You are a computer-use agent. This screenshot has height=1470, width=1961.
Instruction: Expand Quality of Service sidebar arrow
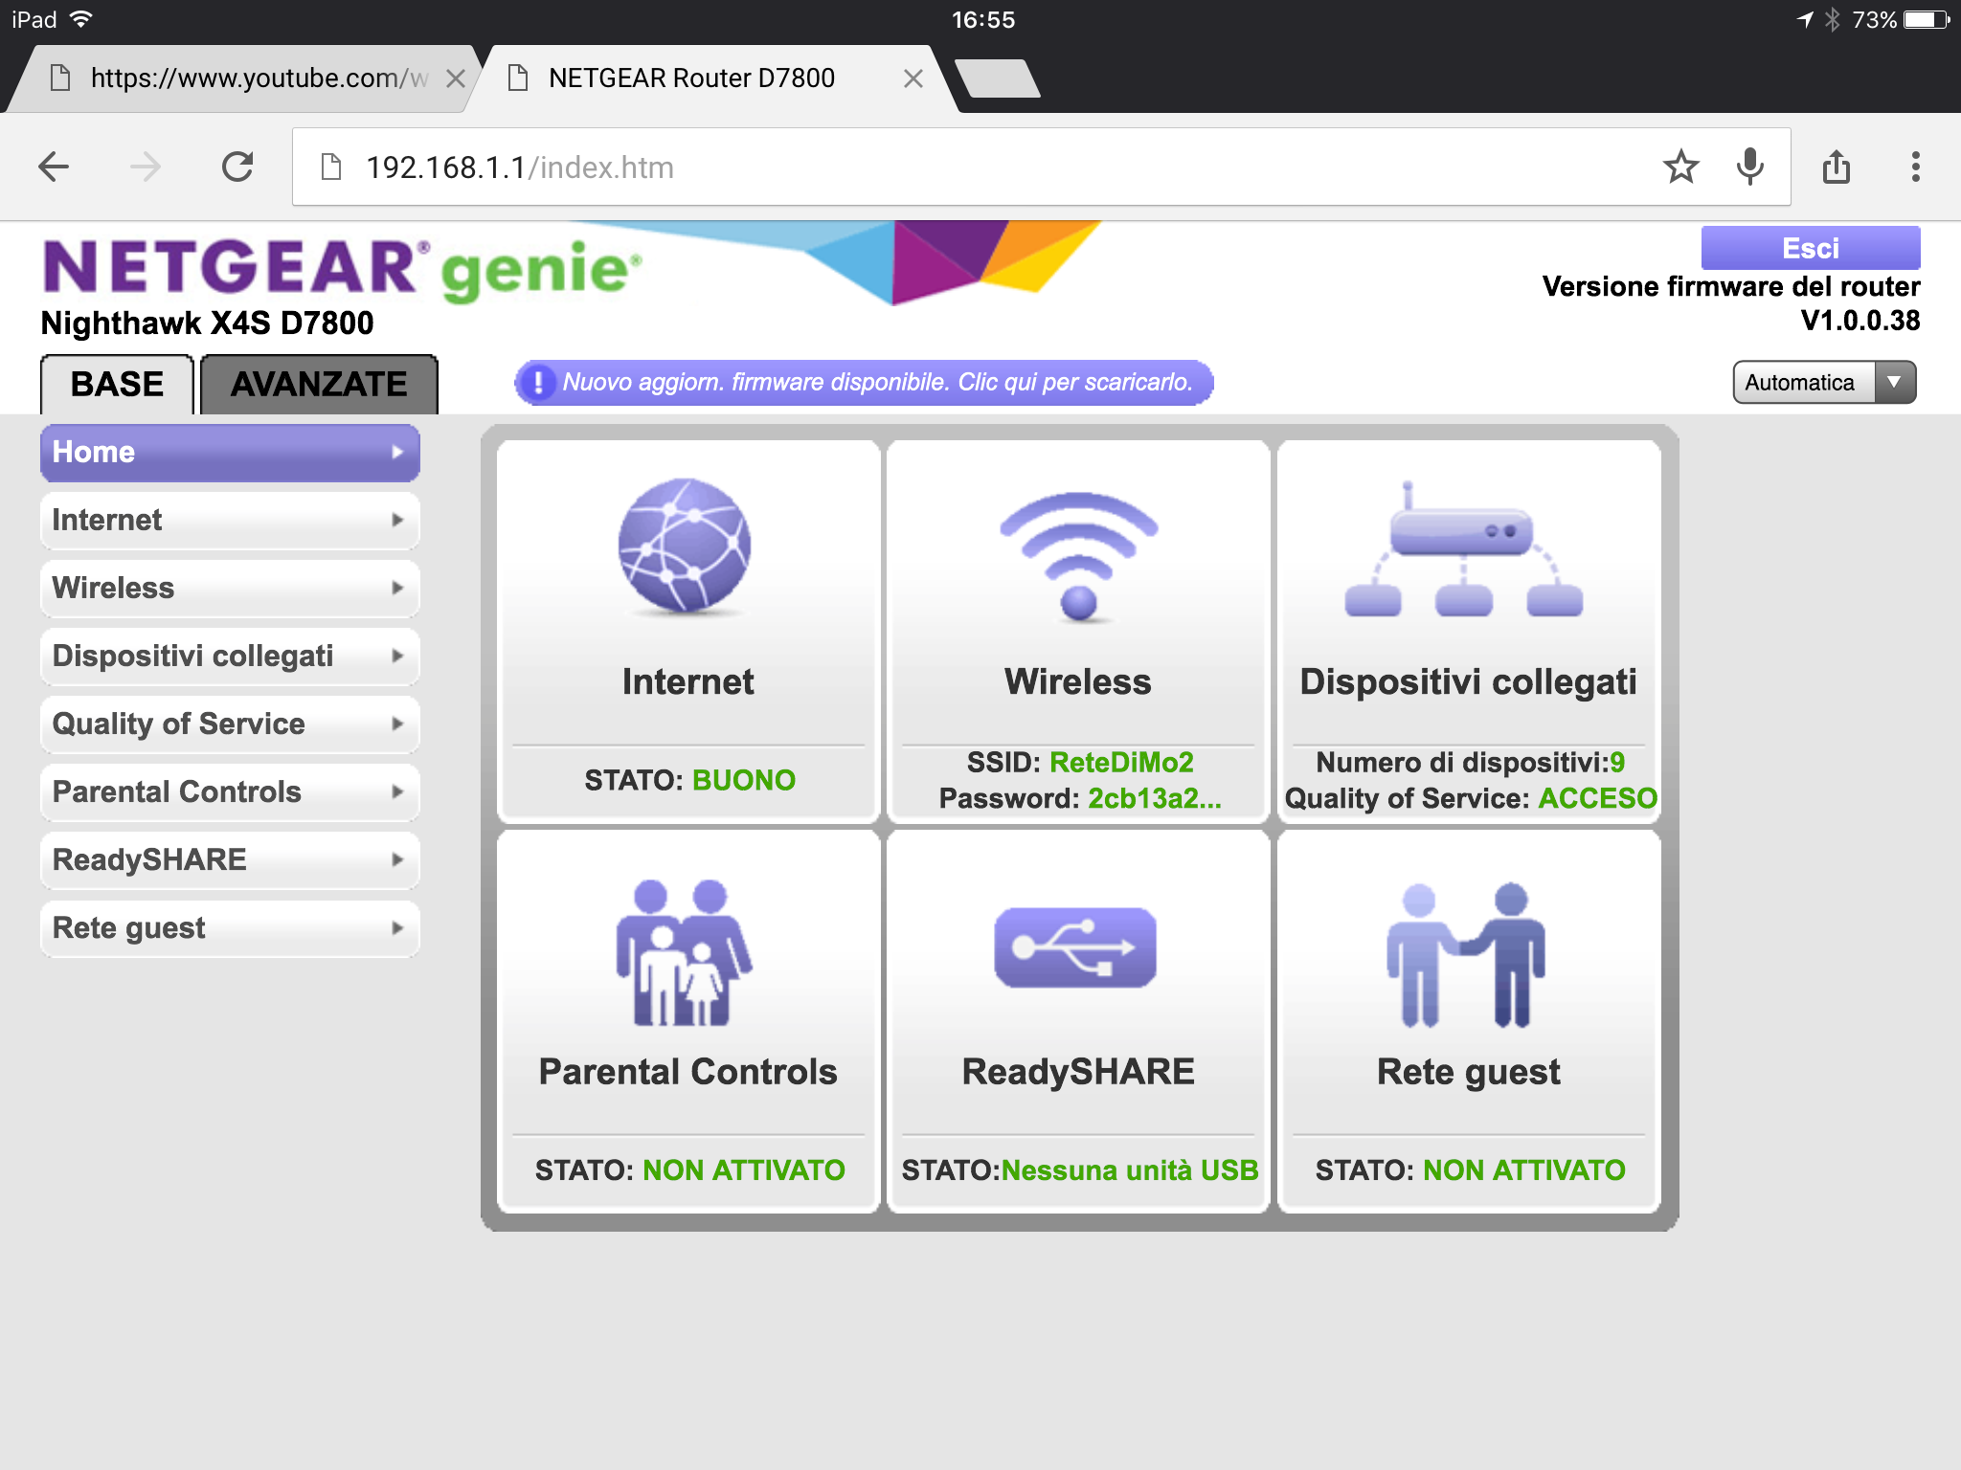tap(397, 724)
